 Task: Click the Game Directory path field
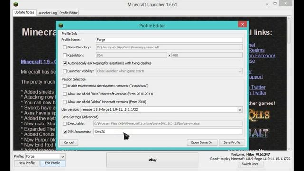coord(170,47)
